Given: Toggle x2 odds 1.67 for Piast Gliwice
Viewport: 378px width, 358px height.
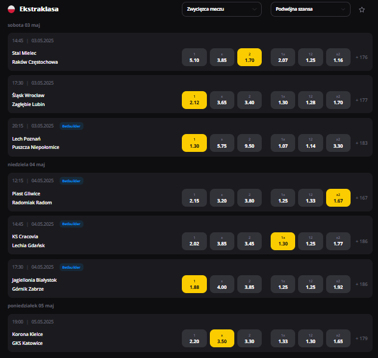Looking at the screenshot, I should [x=338, y=198].
